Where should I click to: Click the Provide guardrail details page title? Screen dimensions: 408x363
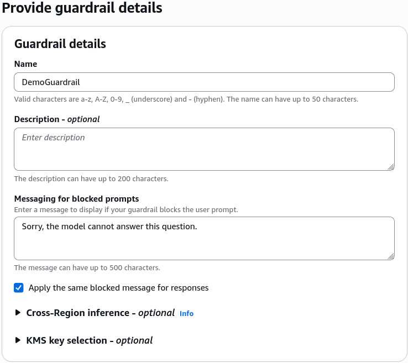pos(82,8)
